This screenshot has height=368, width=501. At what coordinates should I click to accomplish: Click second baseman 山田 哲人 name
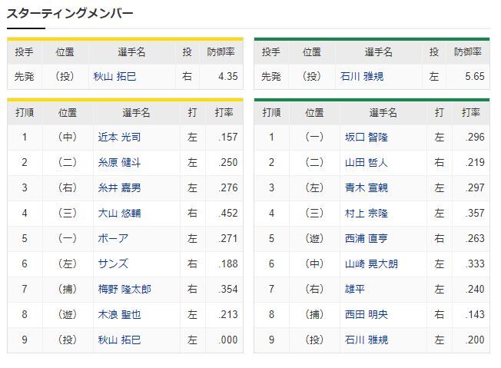pos(367,162)
